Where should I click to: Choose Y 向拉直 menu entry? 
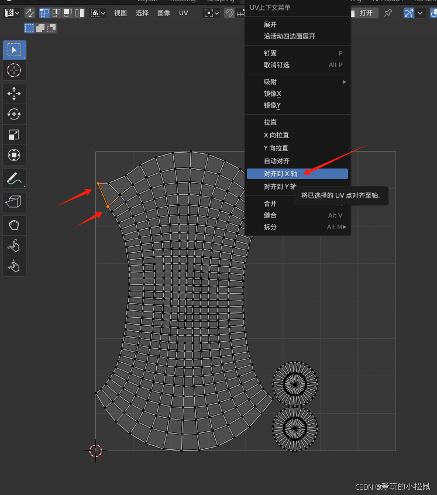[297, 148]
